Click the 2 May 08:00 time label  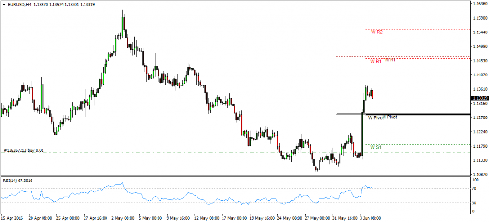[123, 218]
